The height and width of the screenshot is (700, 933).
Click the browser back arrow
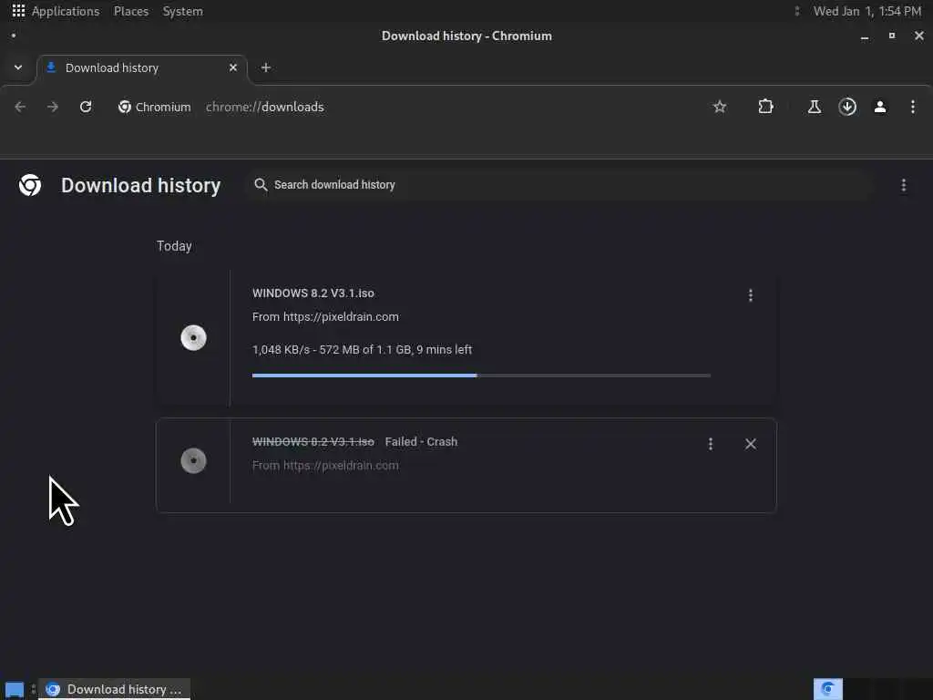(x=20, y=107)
